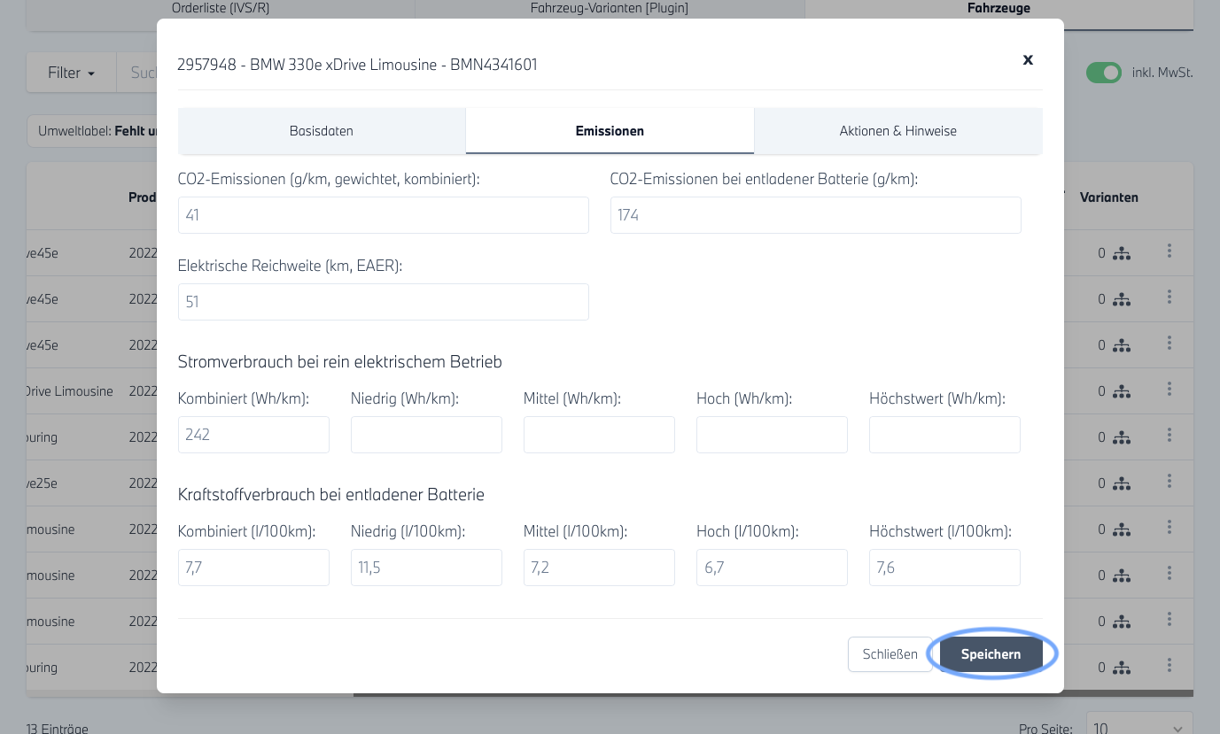This screenshot has width=1220, height=734.
Task: Click variants hierarchy icon in Drive Limousine row
Action: (1122, 391)
